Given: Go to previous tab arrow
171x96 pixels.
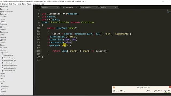Looking at the screenshot, I should coord(37,7).
